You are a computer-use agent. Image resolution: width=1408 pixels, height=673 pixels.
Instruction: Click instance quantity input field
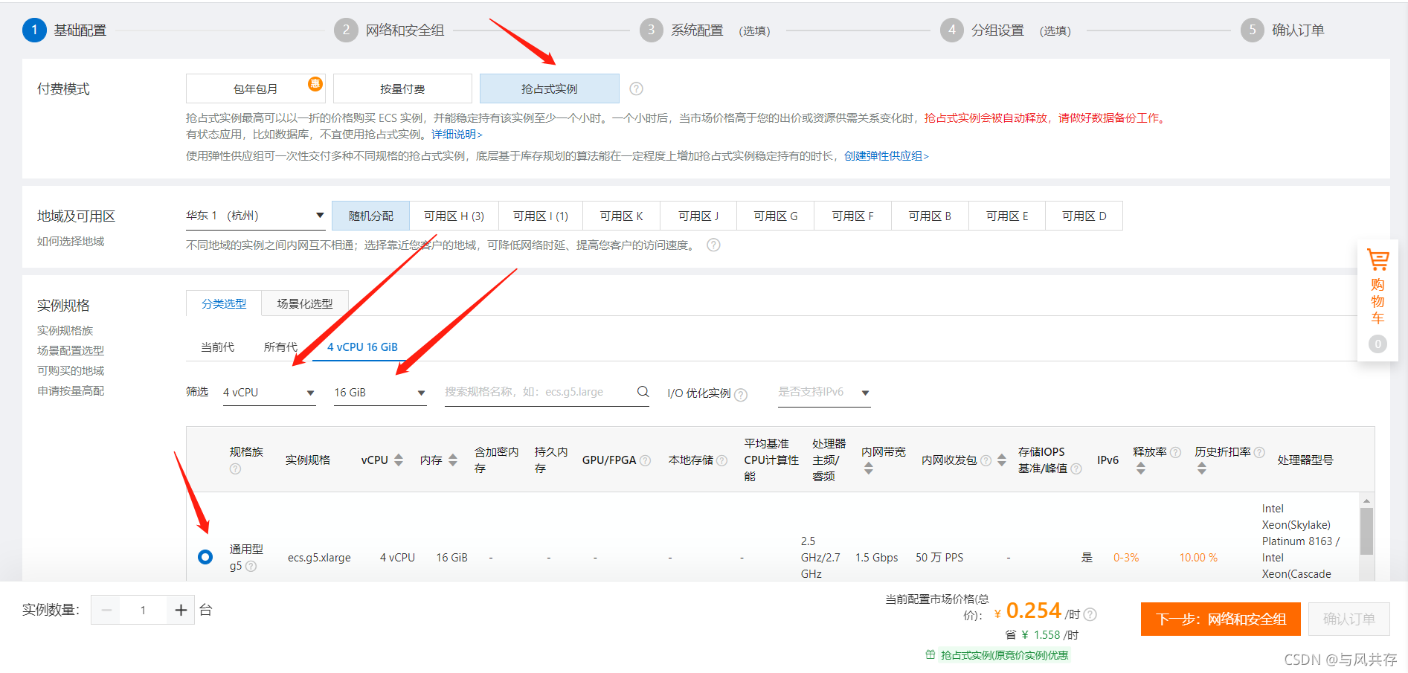point(143,611)
